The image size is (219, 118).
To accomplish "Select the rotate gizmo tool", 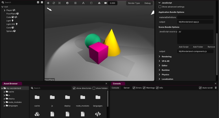I will click(x=54, y=3).
